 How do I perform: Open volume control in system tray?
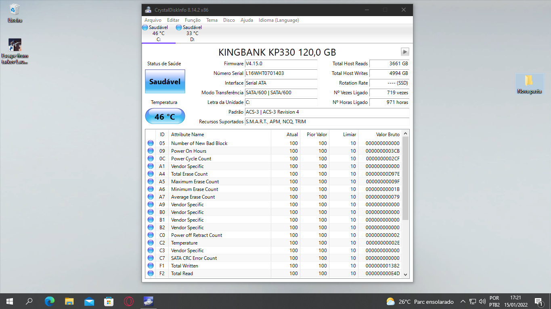[482, 301]
